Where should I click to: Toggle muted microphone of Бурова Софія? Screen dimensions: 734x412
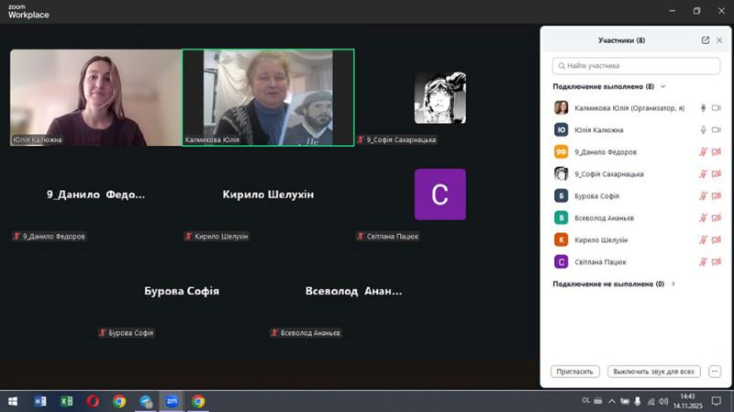click(x=703, y=195)
